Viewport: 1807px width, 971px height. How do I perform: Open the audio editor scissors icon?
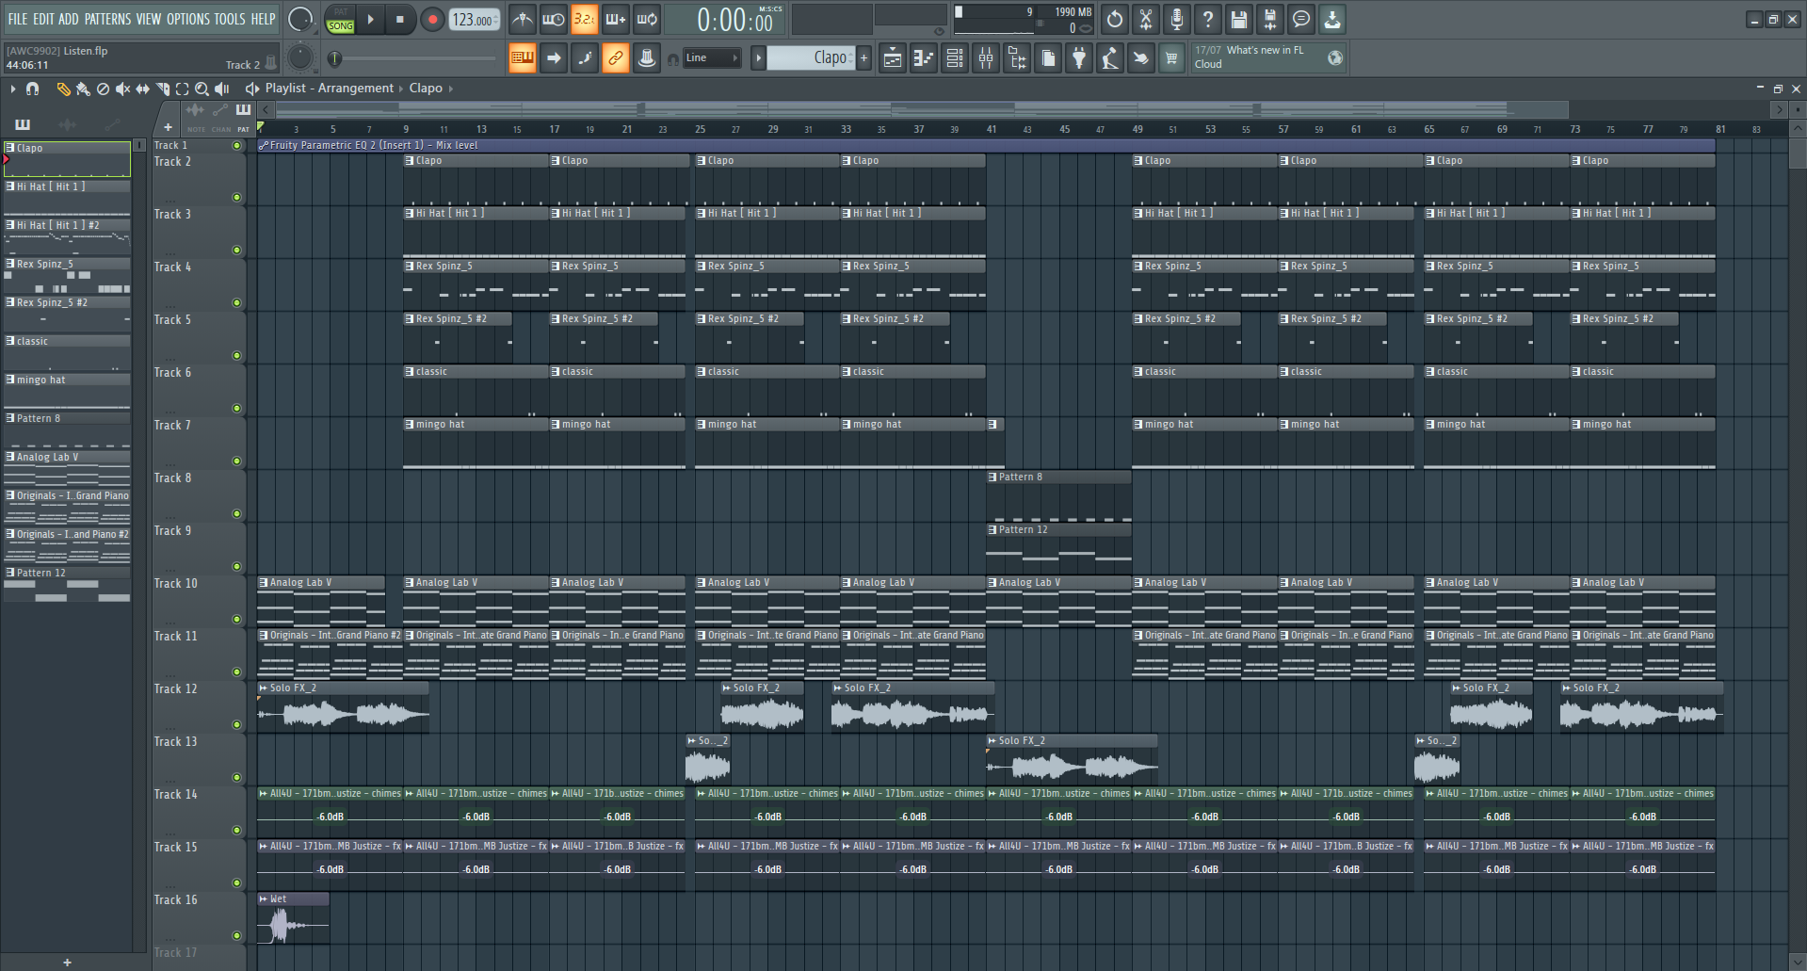pyautogui.click(x=1146, y=19)
